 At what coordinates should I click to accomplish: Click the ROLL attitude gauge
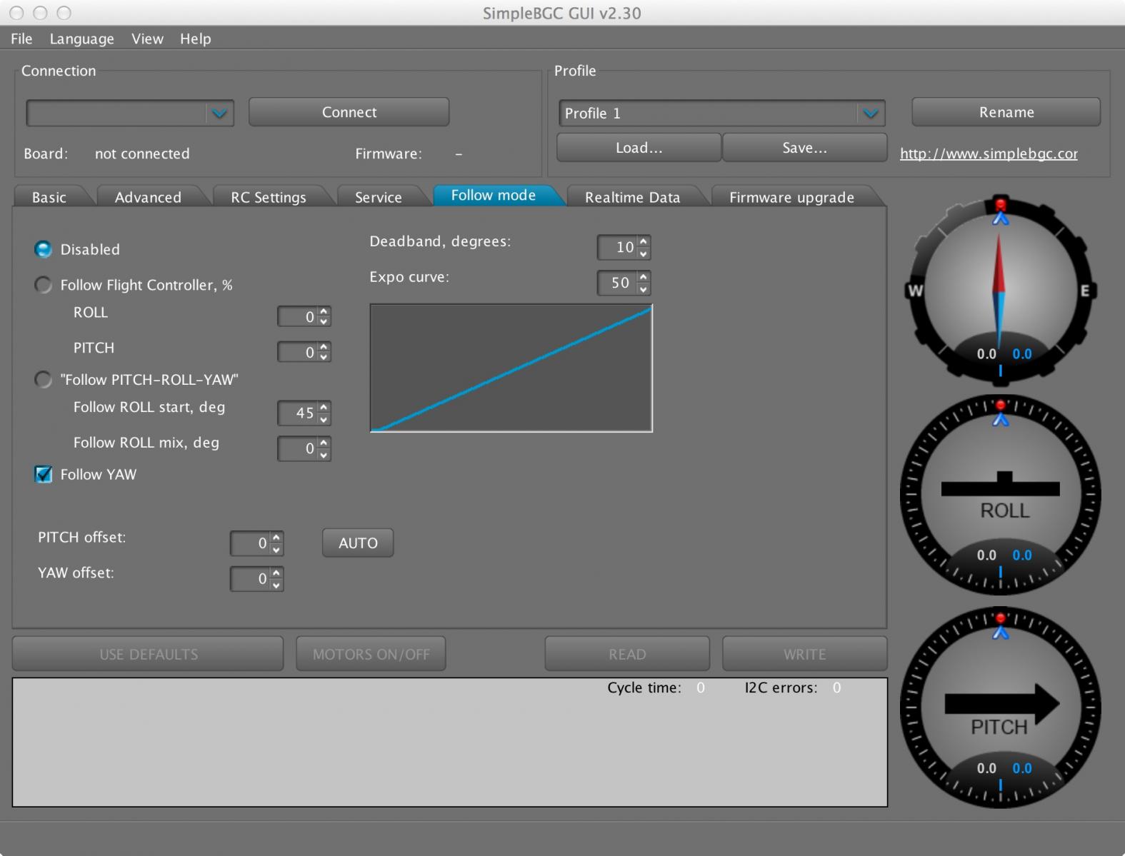(x=1000, y=494)
